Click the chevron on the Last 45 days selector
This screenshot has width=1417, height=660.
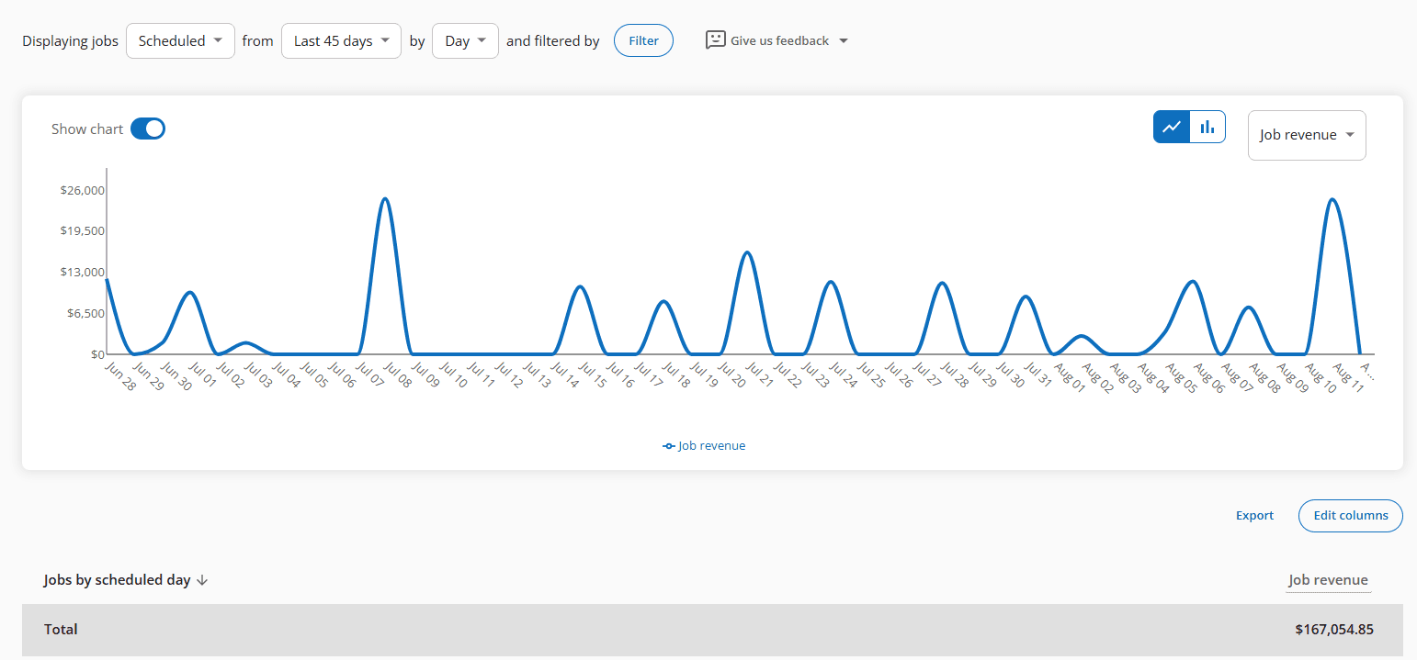point(386,40)
